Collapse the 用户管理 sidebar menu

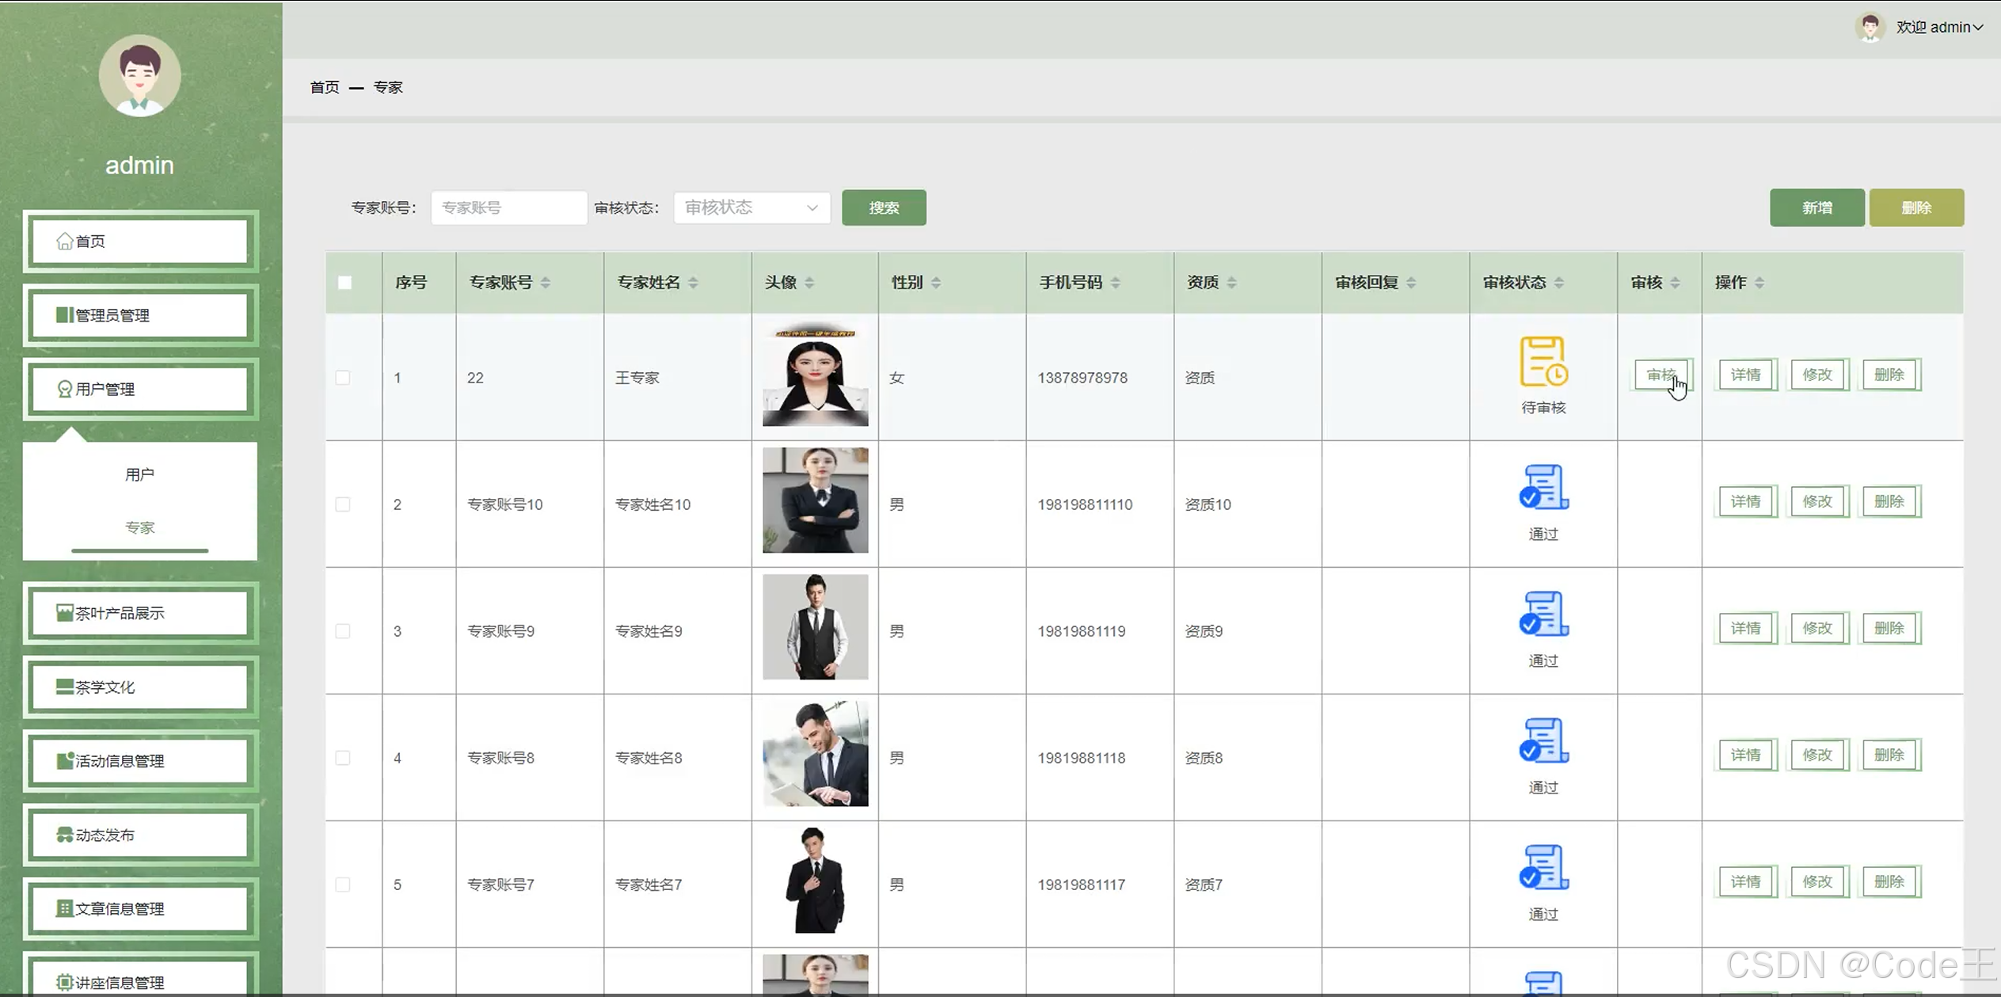tap(140, 389)
